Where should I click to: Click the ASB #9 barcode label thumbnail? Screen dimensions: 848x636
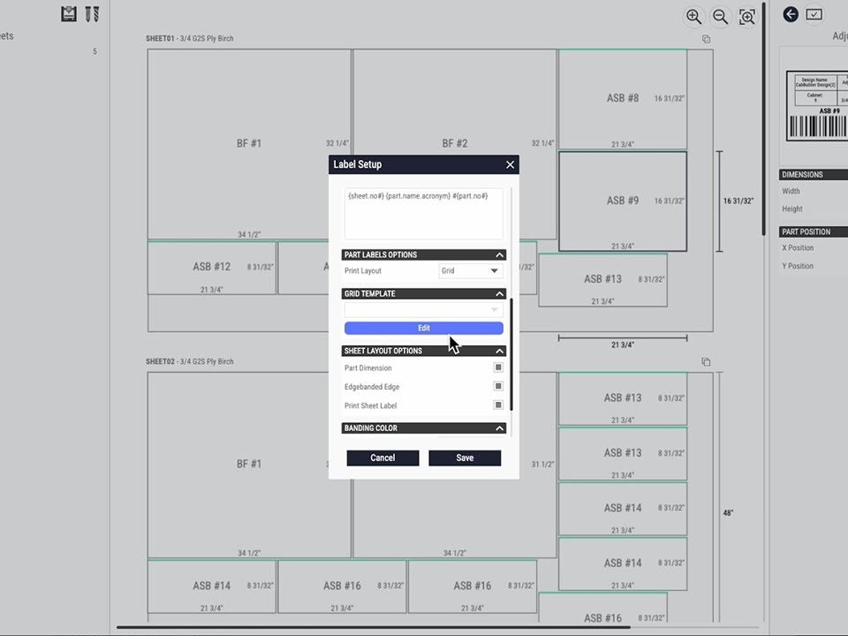click(816, 106)
